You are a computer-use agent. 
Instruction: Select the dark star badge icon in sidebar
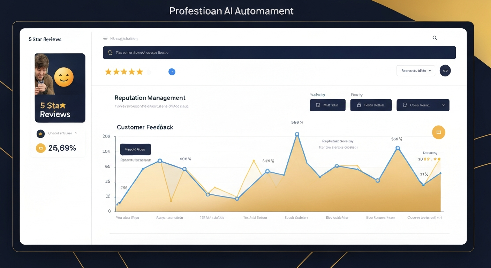tap(40, 134)
